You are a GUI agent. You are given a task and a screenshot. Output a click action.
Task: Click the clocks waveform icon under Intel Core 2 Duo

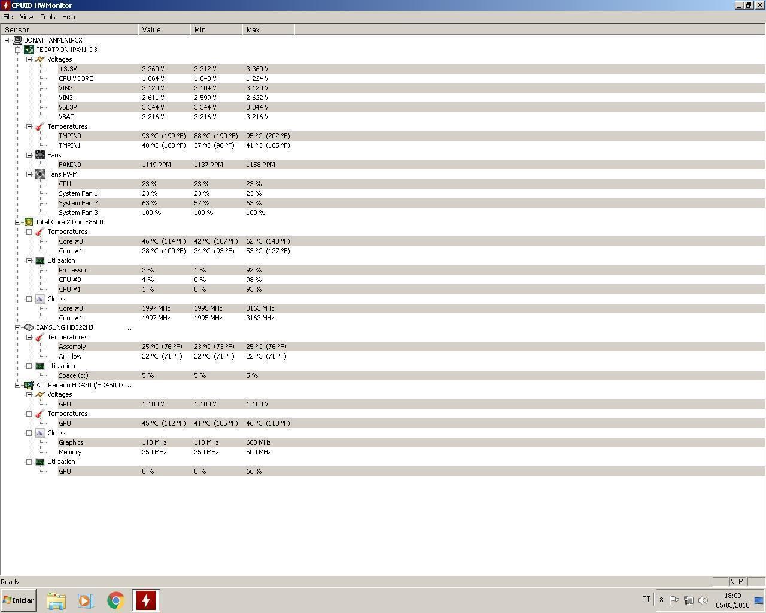40,299
